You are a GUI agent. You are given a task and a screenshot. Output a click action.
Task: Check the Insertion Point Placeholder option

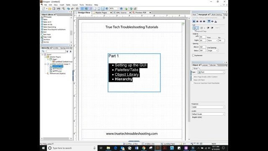(193, 83)
